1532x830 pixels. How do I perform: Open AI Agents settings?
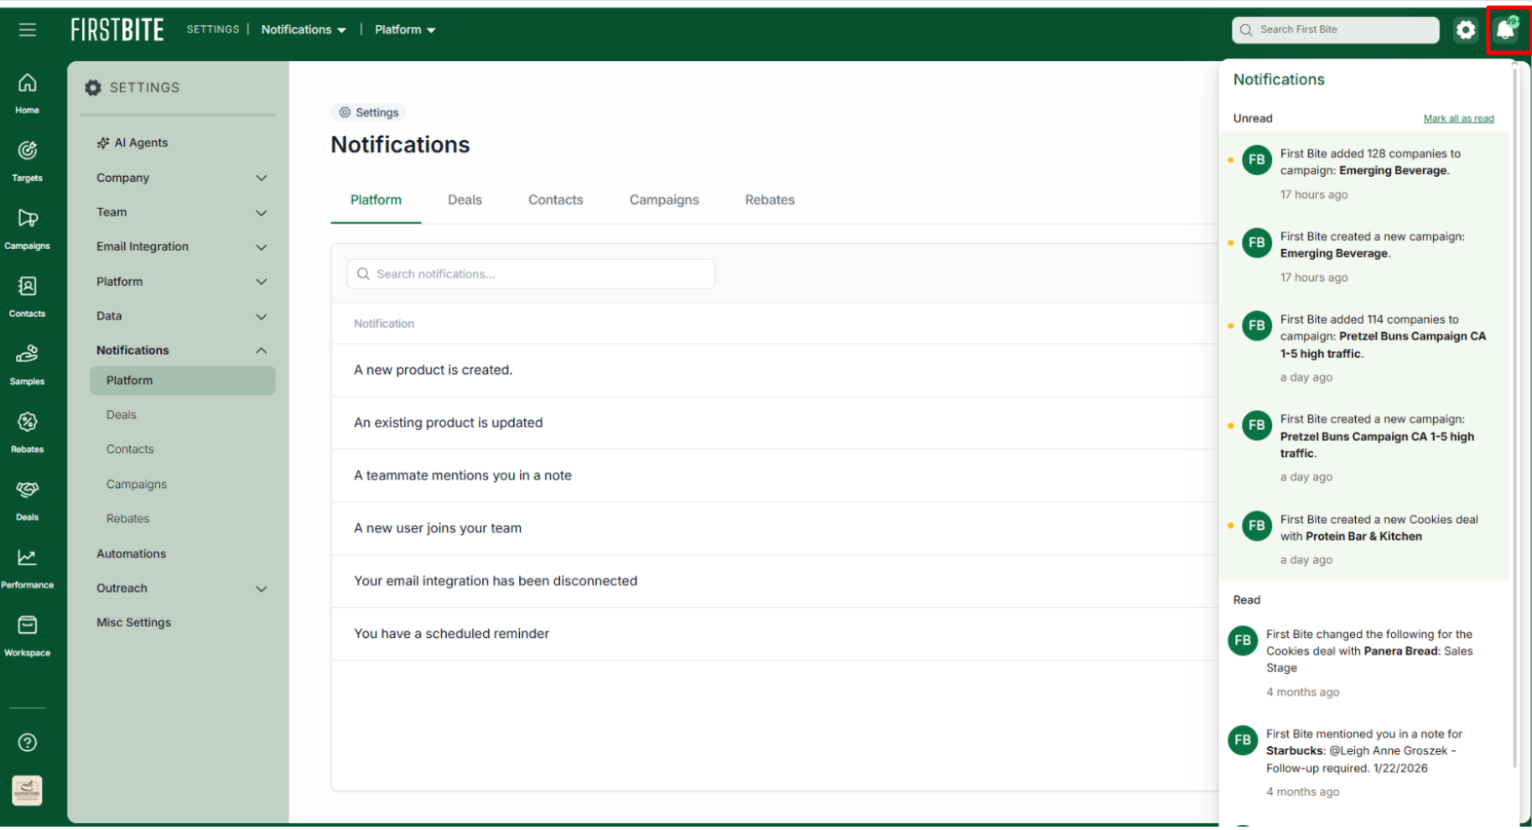[132, 143]
